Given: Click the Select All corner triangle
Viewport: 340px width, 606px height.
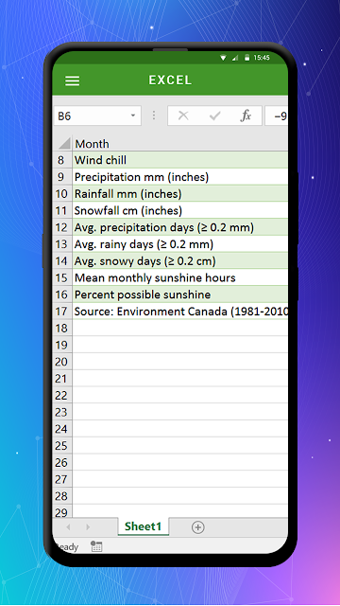Looking at the screenshot, I should 64,143.
